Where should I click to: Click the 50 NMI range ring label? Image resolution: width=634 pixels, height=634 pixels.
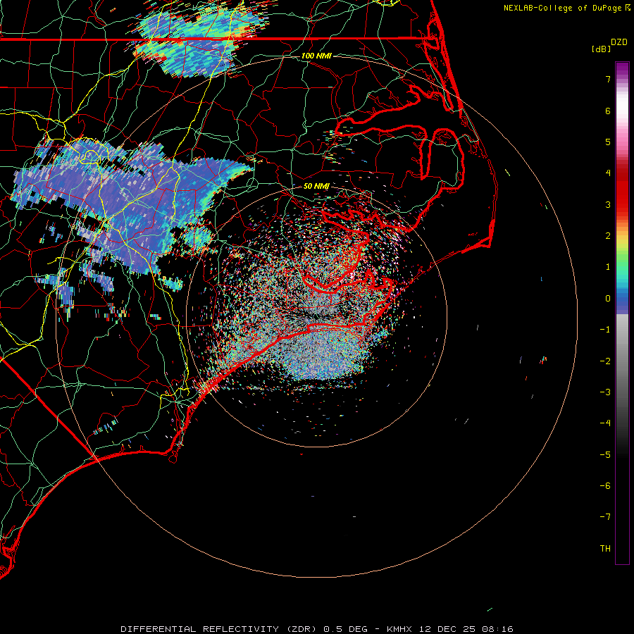pos(316,186)
